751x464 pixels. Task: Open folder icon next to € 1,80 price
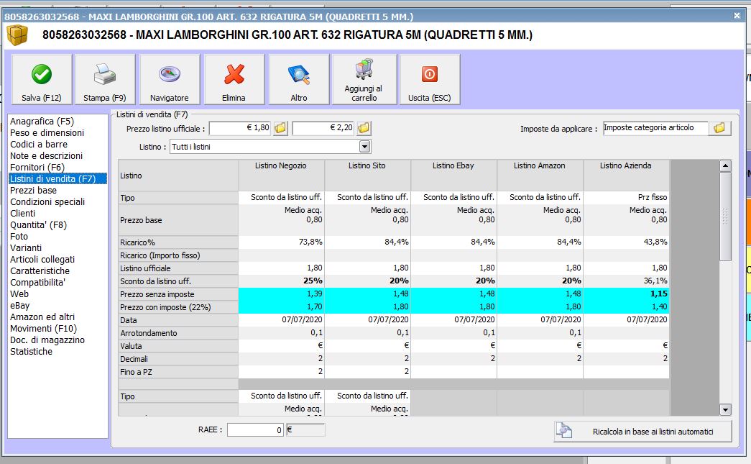[x=280, y=128]
